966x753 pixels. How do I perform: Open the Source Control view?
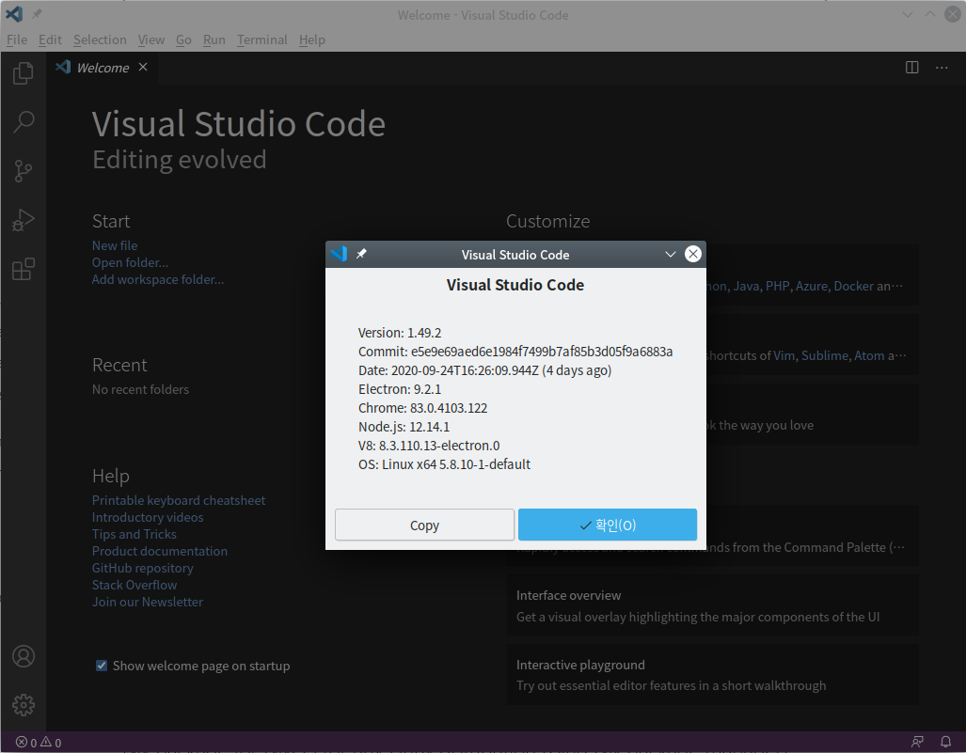tap(24, 171)
